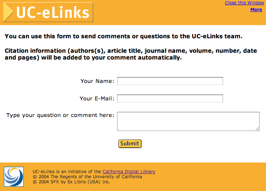Click empty orange header area beside the logo
The image size is (266, 191).
pyautogui.click(x=158, y=14)
